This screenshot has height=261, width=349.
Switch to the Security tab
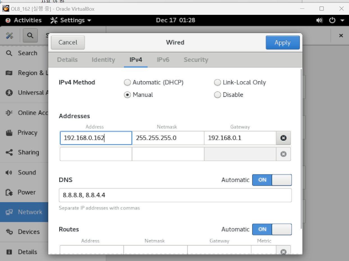pos(196,60)
